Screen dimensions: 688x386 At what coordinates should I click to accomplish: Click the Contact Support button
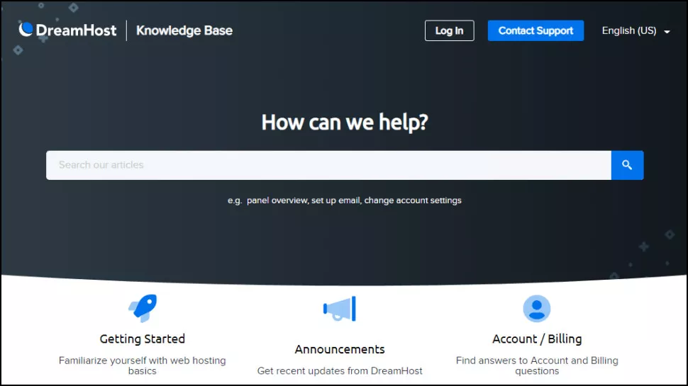[x=536, y=30]
